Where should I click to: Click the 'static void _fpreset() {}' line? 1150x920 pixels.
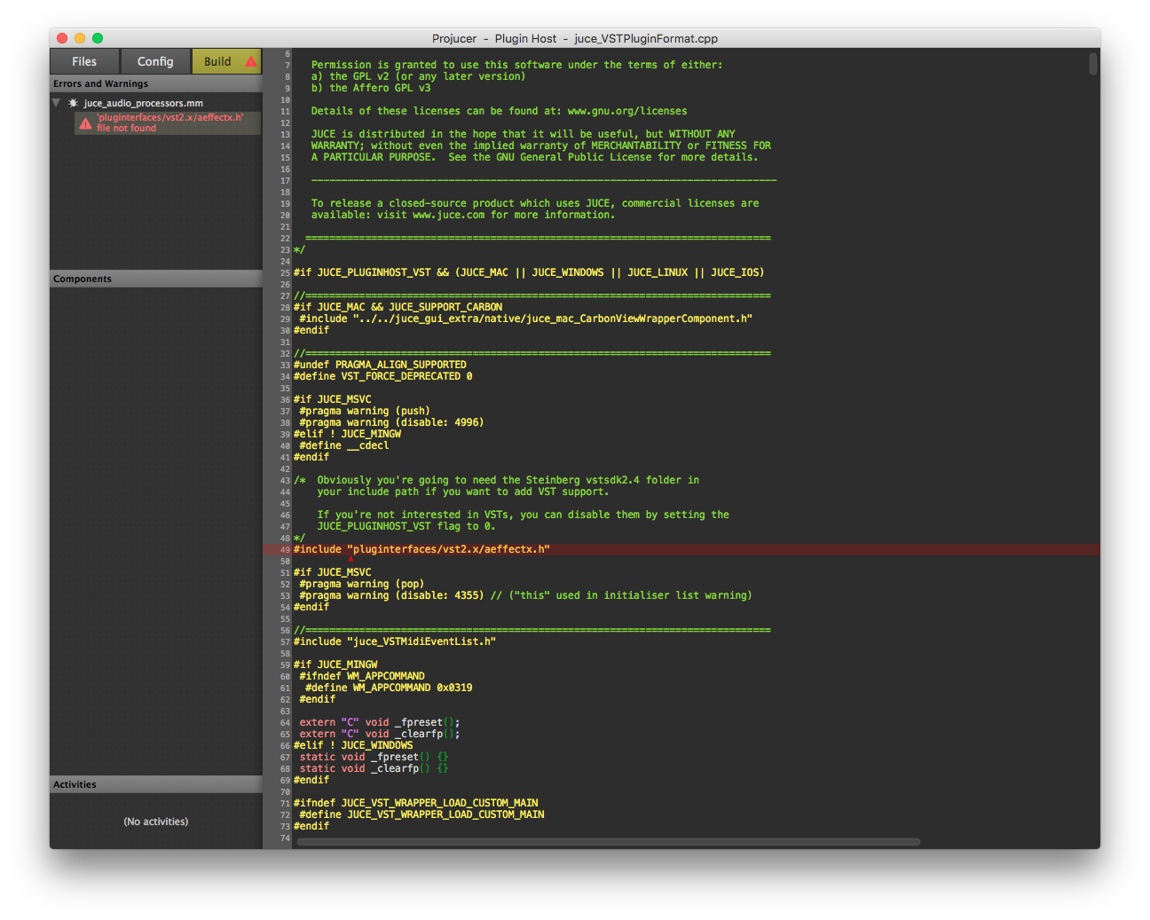tap(374, 757)
